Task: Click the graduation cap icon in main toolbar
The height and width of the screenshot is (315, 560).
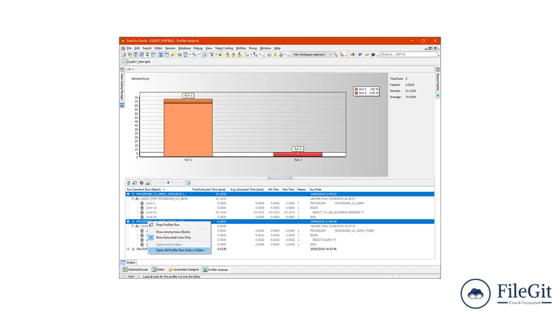Action: click(373, 55)
